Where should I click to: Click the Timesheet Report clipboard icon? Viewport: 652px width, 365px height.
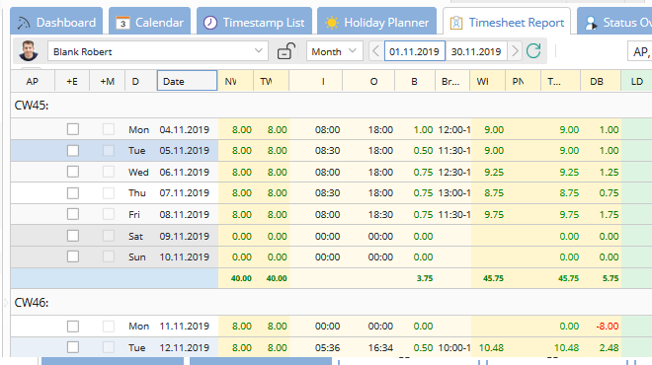point(456,23)
